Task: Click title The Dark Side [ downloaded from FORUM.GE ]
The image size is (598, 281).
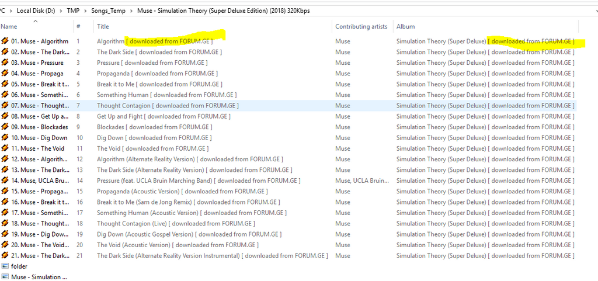Action: 159,52
